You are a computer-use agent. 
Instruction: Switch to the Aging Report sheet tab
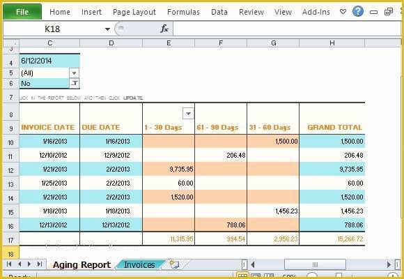pos(82,265)
